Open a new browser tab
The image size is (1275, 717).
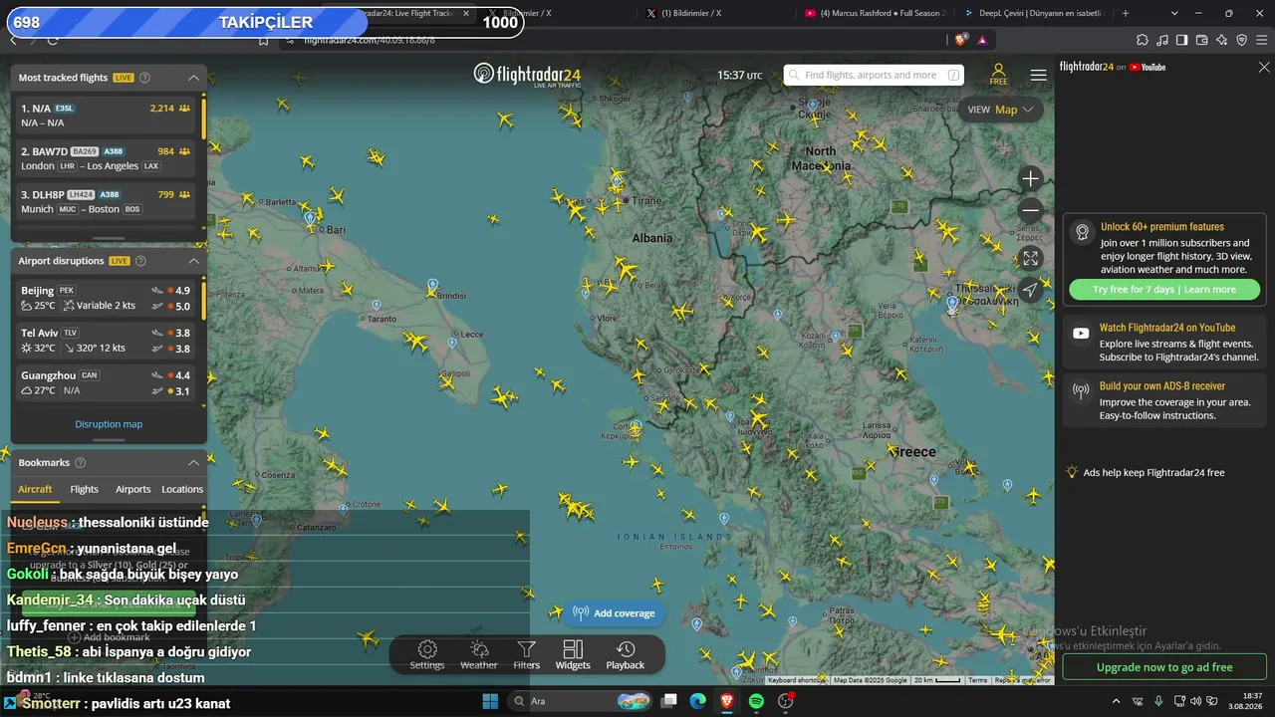1126,13
